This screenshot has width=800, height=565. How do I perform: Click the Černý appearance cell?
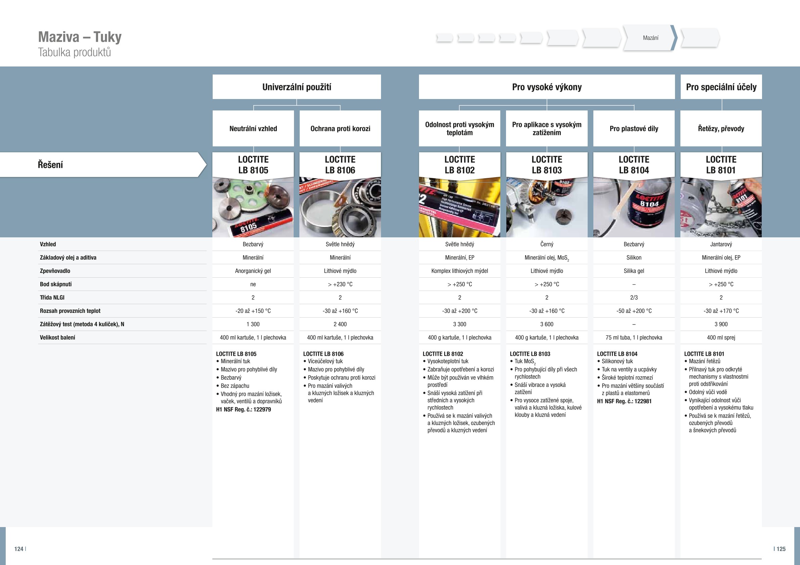pos(547,244)
